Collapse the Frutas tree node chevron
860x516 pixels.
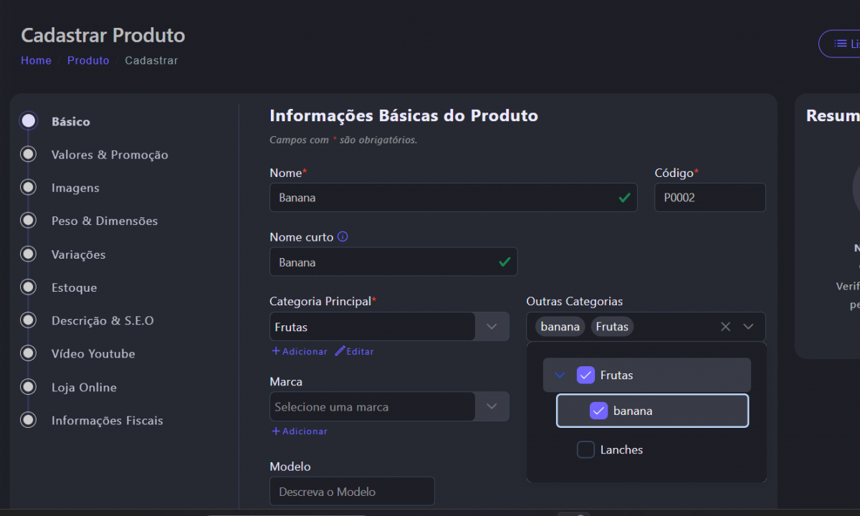[x=560, y=375]
